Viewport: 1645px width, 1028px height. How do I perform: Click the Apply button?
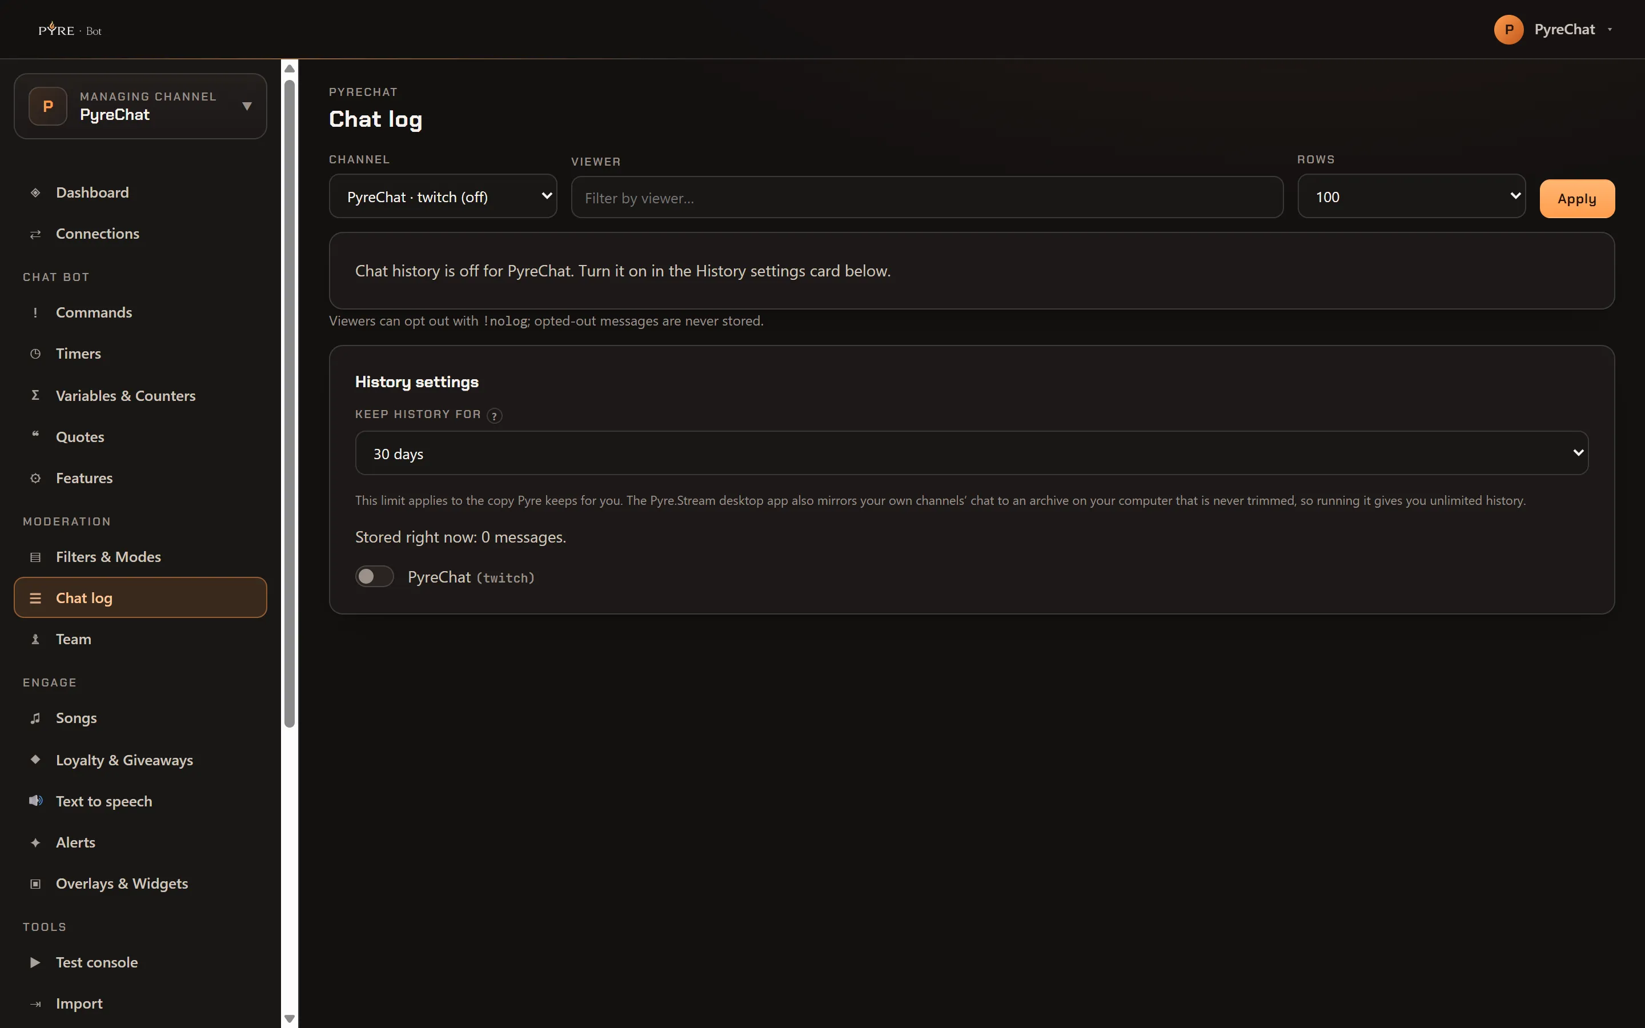tap(1577, 199)
